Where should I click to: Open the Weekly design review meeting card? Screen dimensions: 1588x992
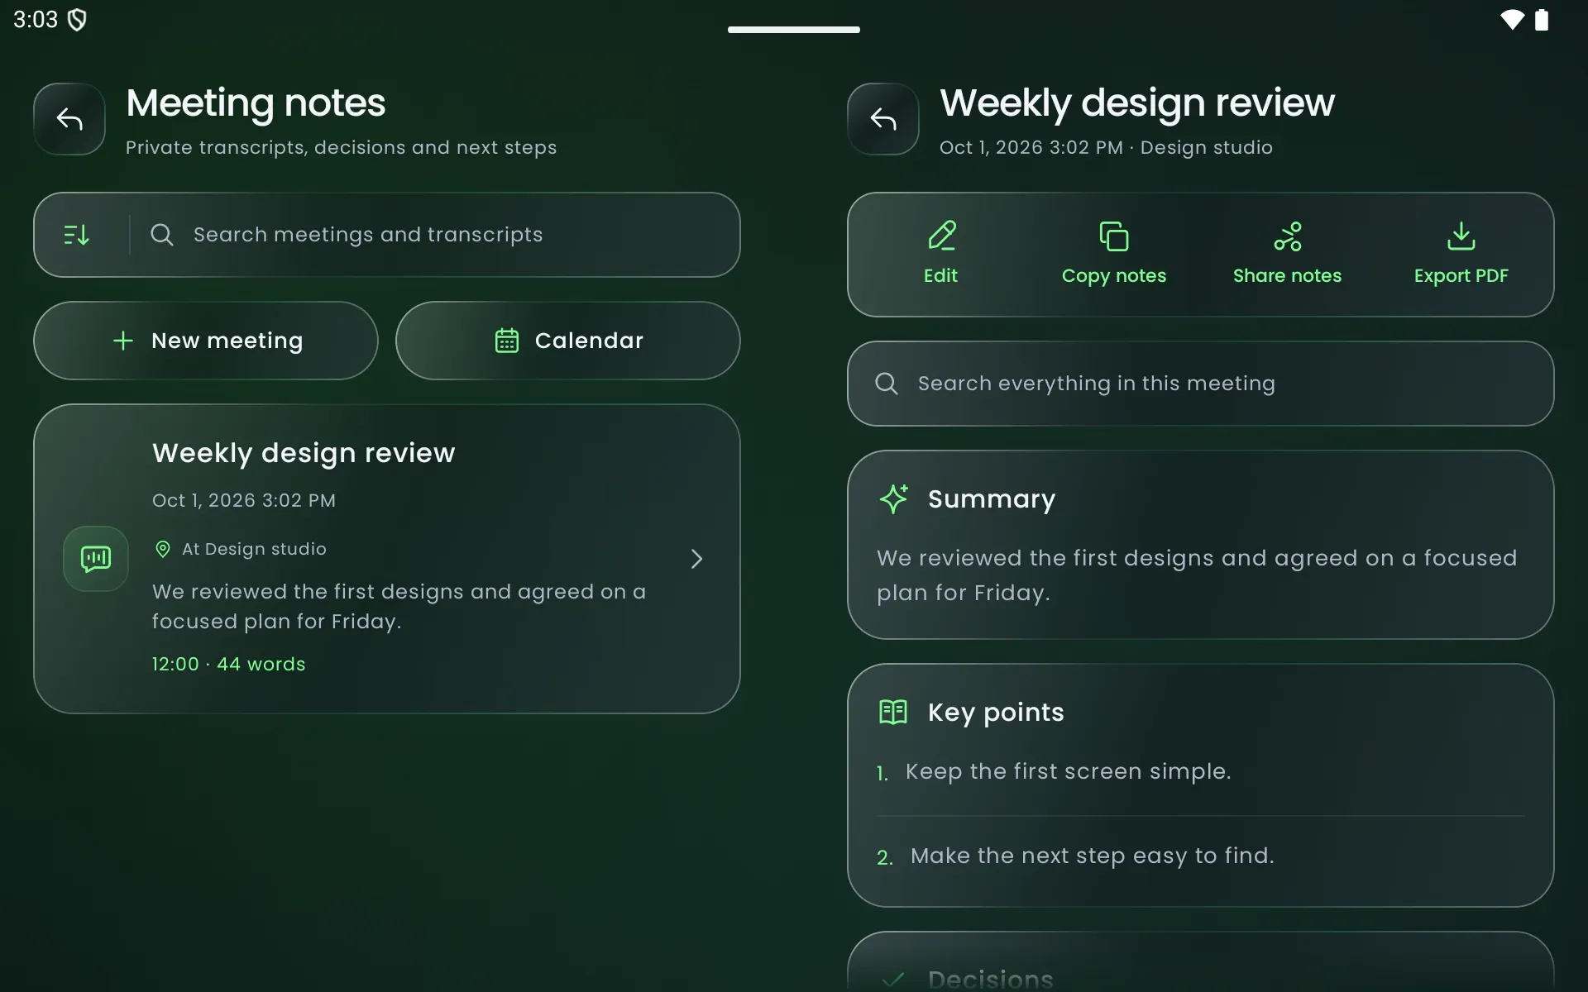(387, 559)
